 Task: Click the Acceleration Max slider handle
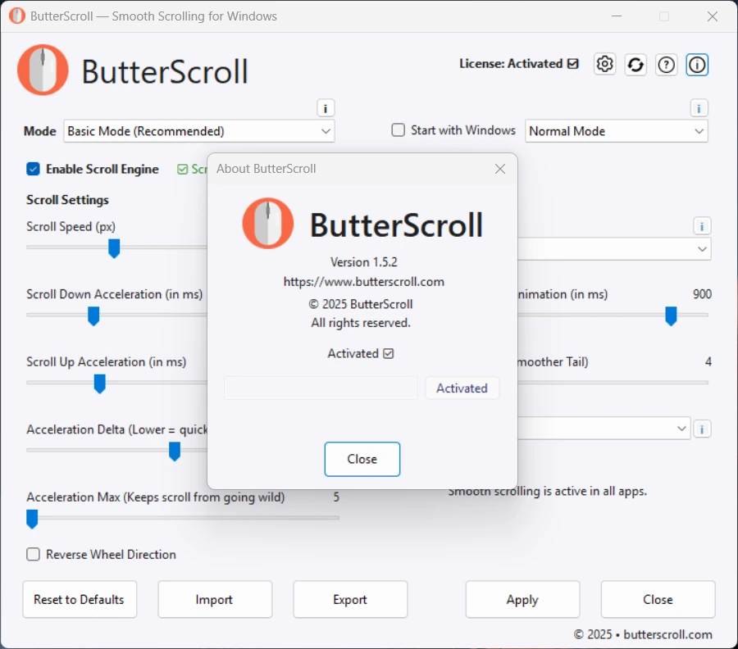coord(32,520)
